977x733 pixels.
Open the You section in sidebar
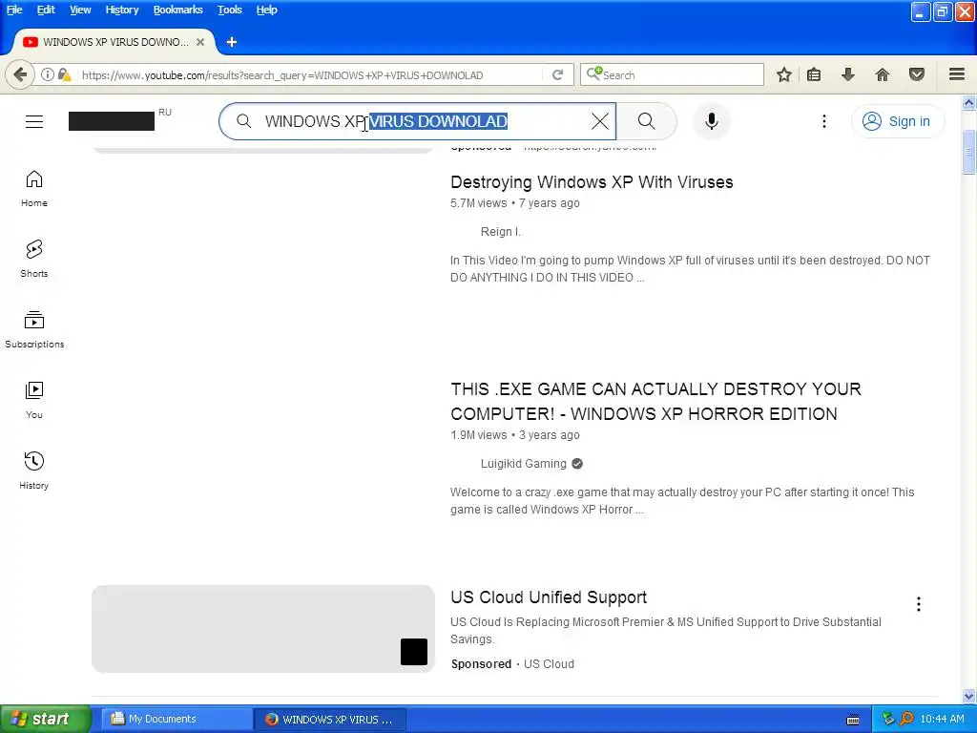click(x=34, y=400)
